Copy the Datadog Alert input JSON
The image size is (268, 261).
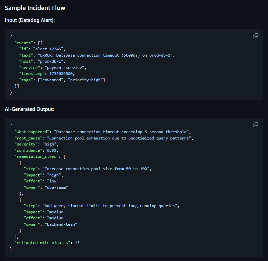click(x=255, y=36)
